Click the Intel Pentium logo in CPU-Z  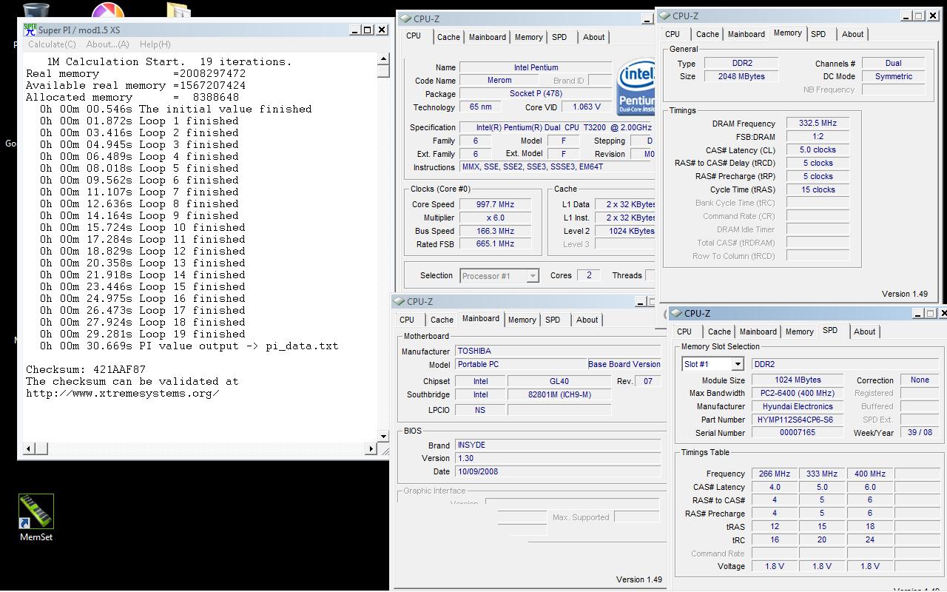pos(636,87)
